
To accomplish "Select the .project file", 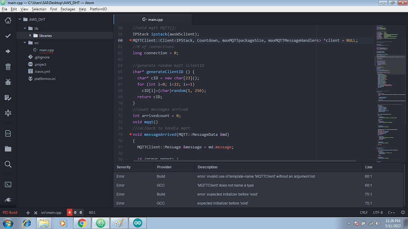I will point(40,64).
